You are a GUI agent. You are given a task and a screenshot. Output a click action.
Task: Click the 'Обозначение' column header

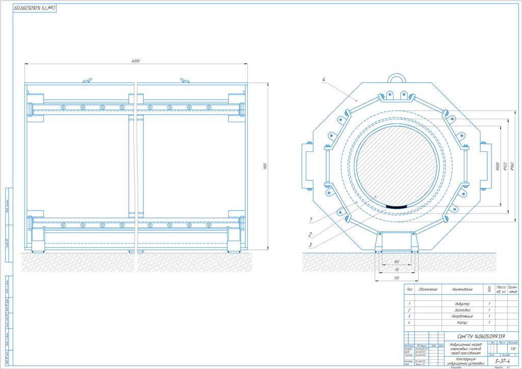428,289
